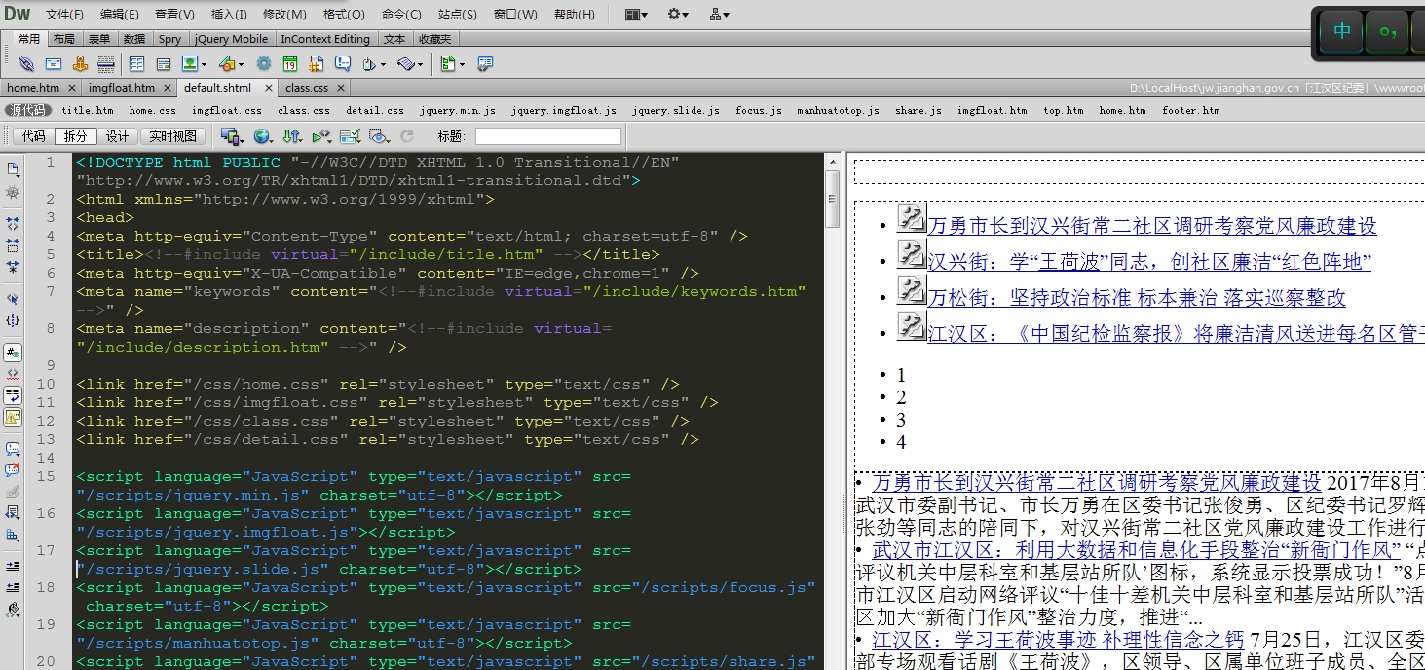Open related file jquery.slide.js

[675, 111]
